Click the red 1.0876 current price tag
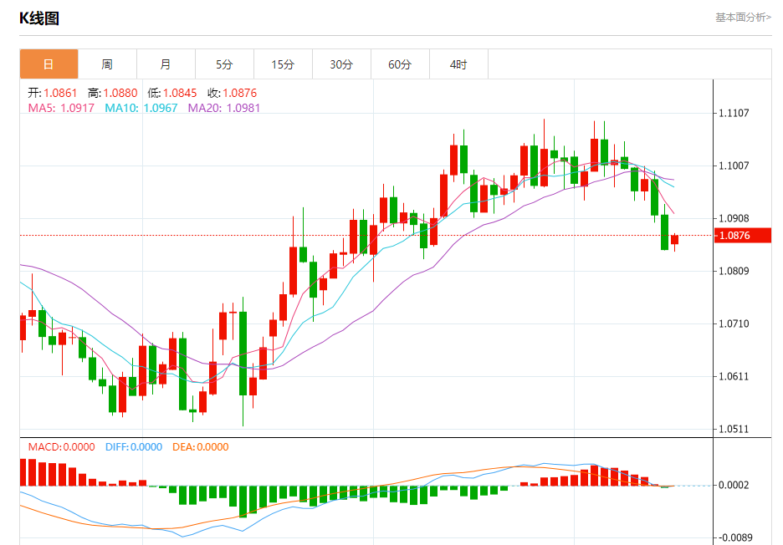The width and height of the screenshot is (783, 545). (743, 236)
